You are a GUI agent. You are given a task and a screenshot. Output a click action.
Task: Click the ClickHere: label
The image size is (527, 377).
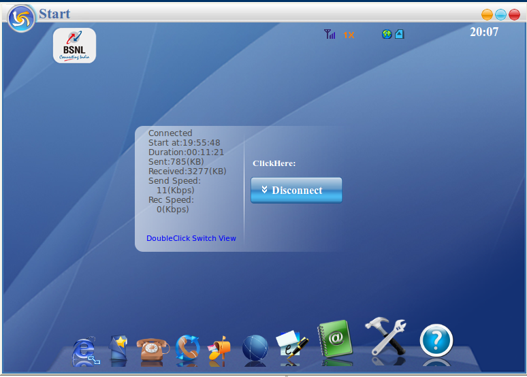pyautogui.click(x=274, y=163)
